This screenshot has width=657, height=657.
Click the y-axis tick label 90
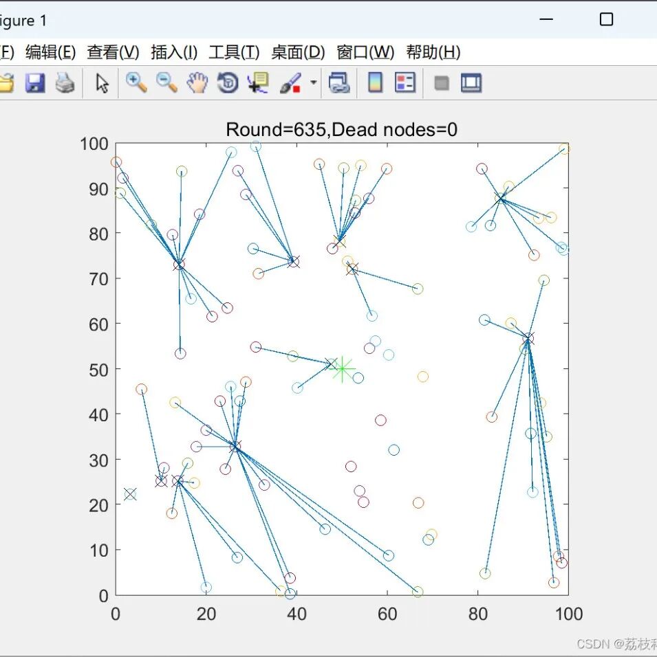[x=98, y=190]
